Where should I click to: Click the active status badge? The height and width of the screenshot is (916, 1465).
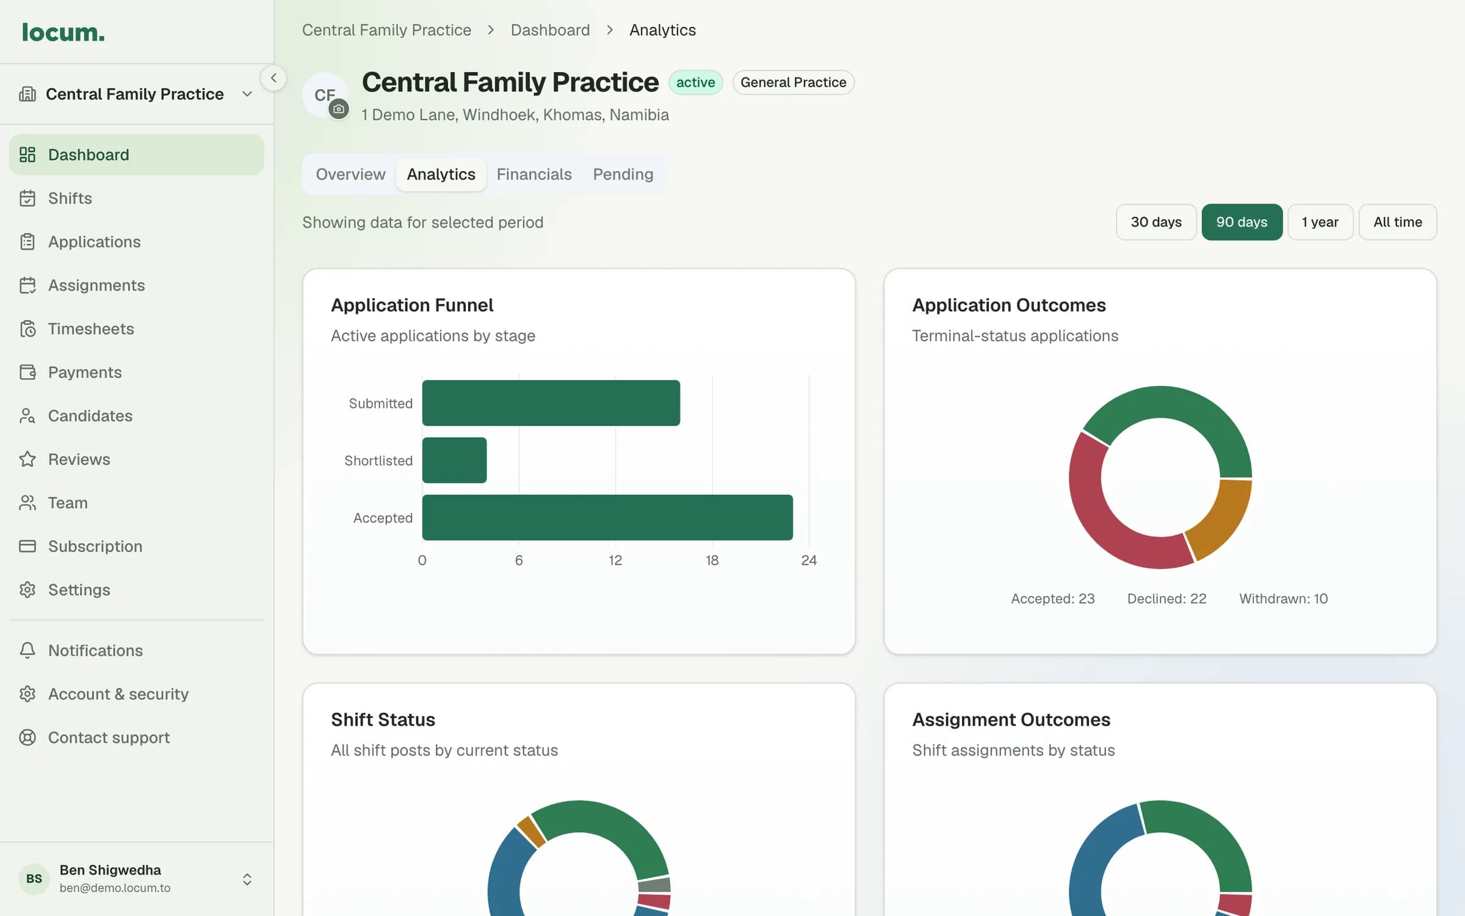click(695, 82)
